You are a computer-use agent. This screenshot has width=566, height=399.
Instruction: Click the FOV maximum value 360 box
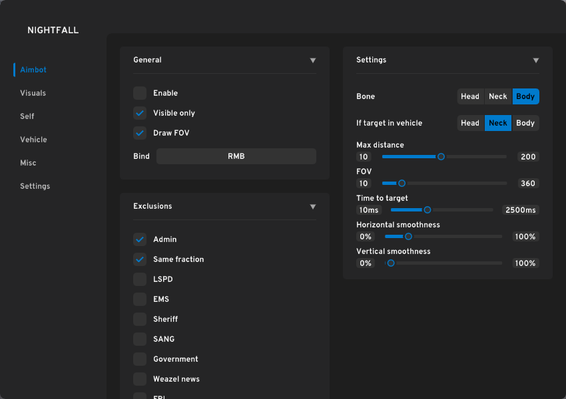click(x=528, y=184)
